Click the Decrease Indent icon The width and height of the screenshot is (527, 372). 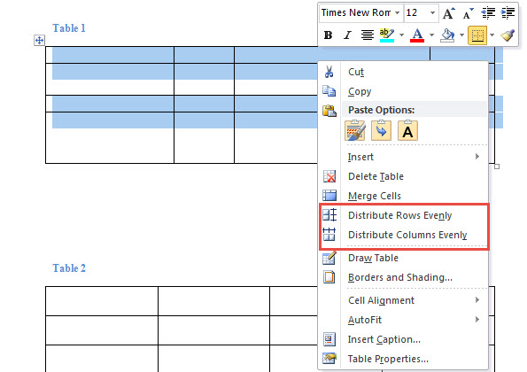(488, 13)
